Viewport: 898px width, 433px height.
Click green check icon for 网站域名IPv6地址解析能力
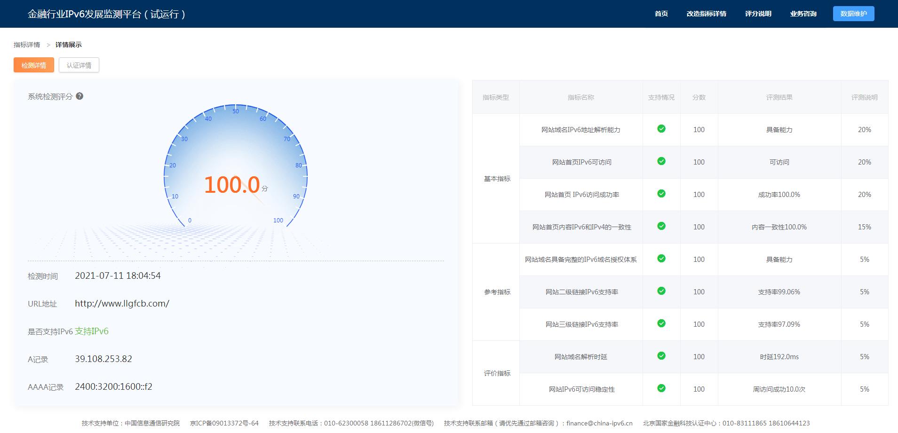(x=661, y=129)
